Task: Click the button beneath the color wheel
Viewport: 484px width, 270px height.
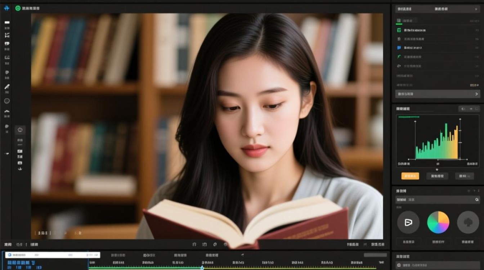Action: pos(438,242)
